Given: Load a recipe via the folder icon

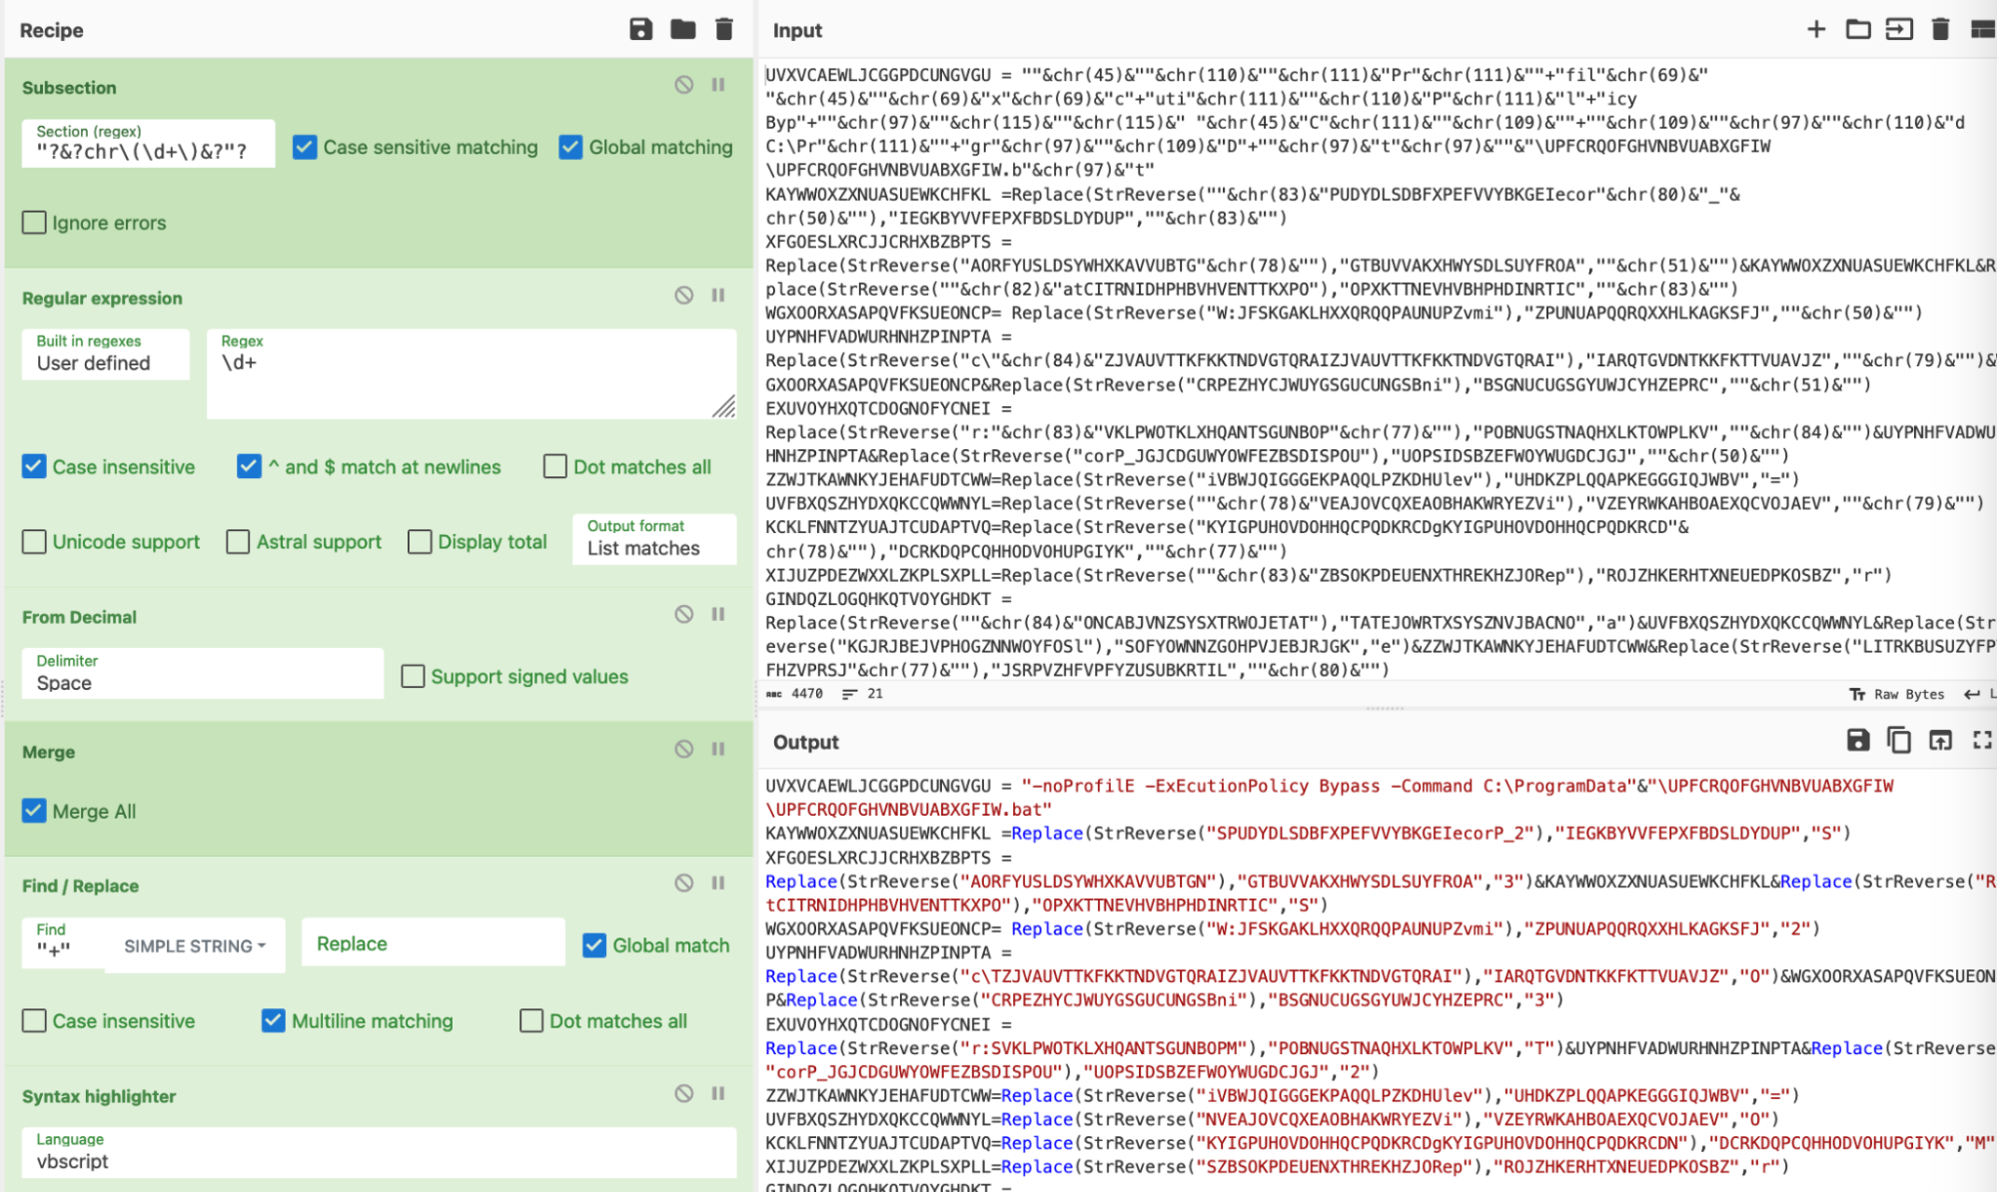Looking at the screenshot, I should [683, 29].
